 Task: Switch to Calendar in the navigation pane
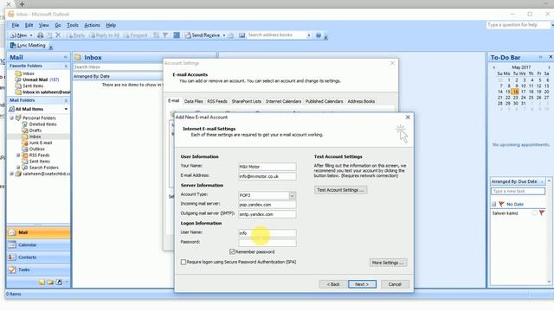[x=38, y=244]
